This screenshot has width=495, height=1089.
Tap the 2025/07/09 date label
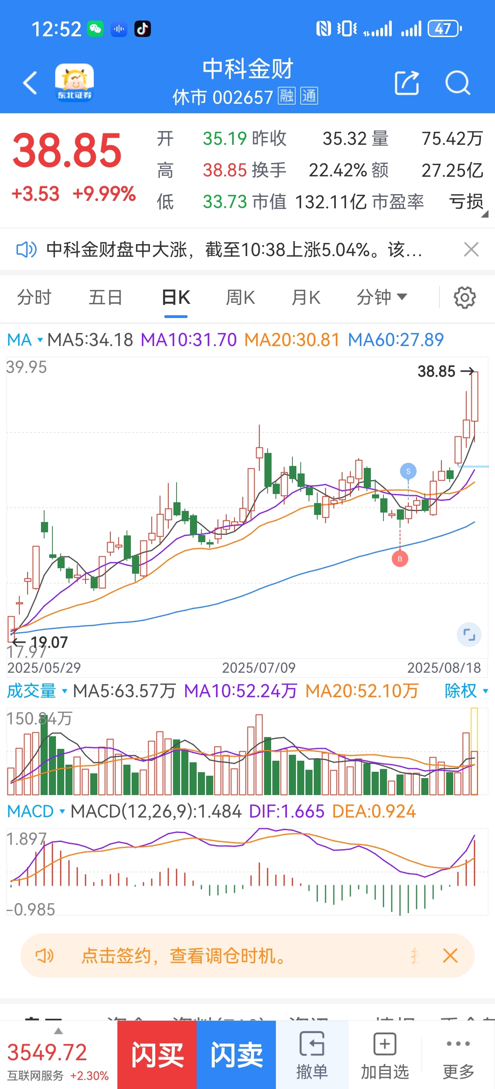[259, 668]
